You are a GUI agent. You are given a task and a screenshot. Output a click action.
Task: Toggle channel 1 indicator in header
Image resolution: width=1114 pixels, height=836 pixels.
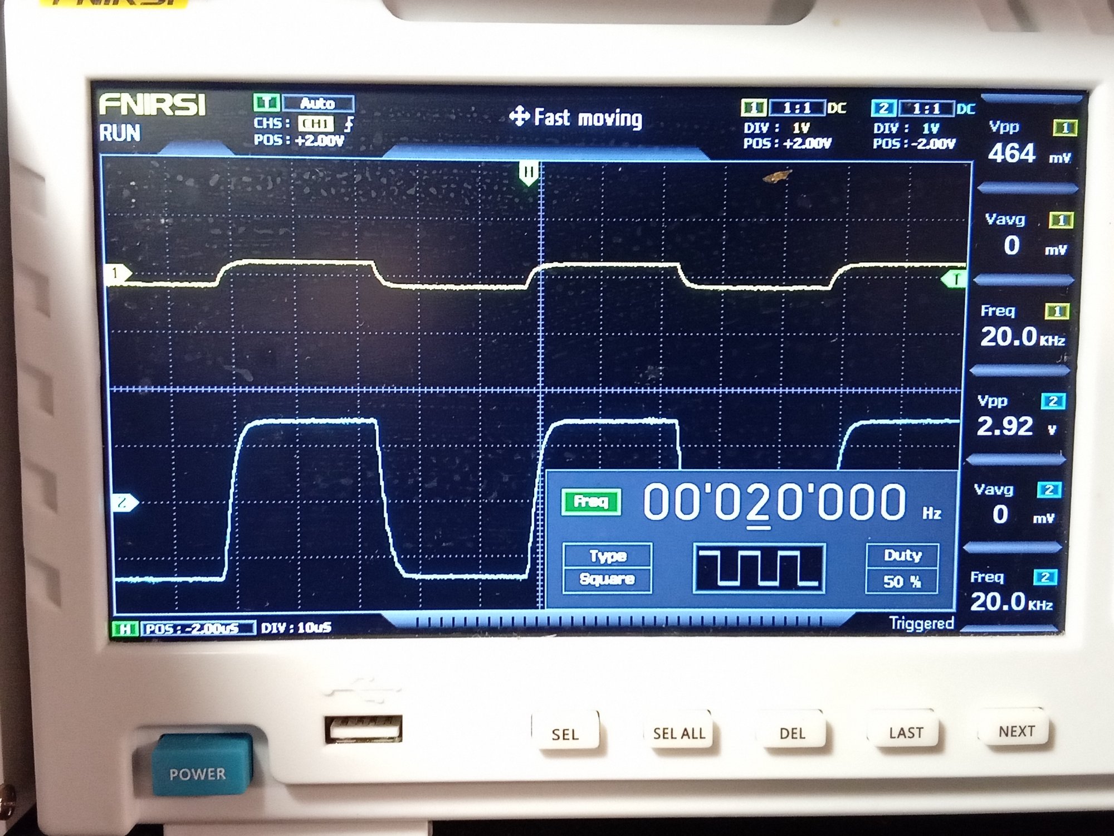tap(754, 108)
